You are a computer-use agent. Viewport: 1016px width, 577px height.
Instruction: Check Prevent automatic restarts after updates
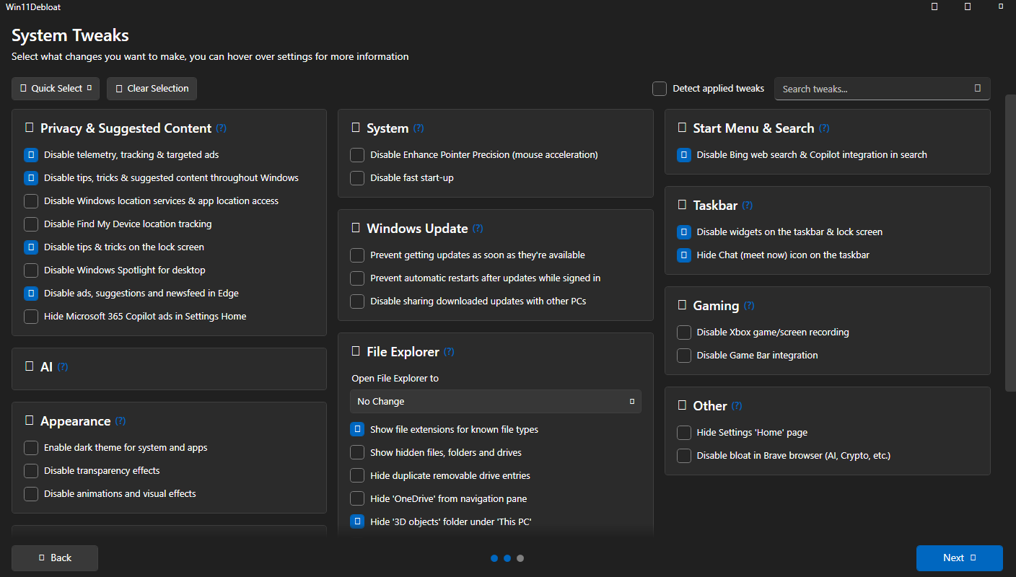pyautogui.click(x=357, y=278)
